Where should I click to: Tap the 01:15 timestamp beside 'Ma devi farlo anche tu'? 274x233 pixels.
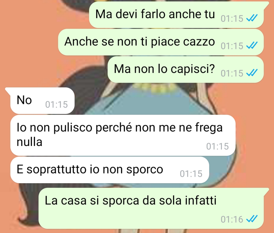pyautogui.click(x=232, y=19)
